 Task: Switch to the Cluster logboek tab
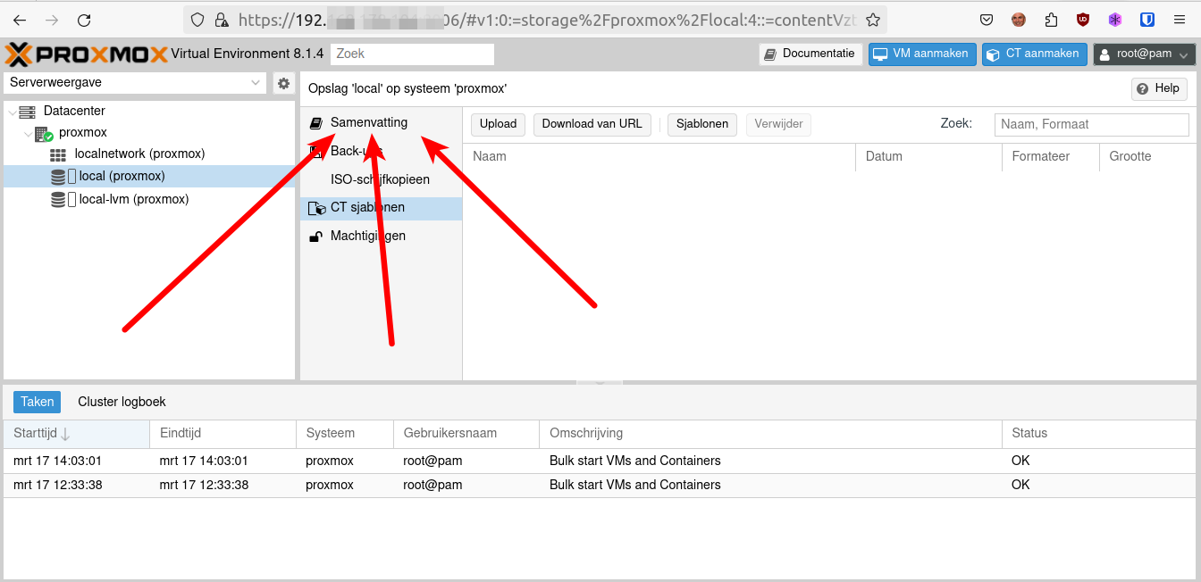[122, 402]
